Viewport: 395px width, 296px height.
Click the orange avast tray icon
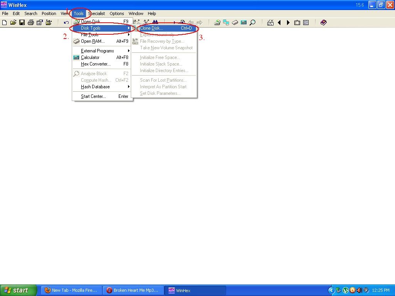coord(353,291)
